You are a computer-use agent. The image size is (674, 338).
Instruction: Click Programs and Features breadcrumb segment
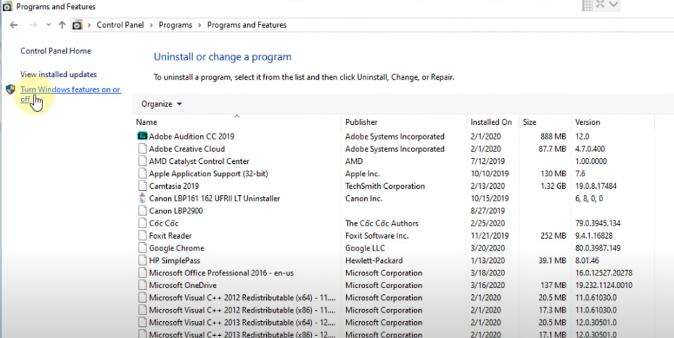(247, 25)
